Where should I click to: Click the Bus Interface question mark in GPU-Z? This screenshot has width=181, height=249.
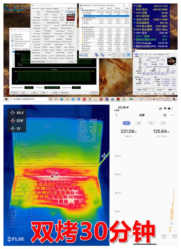(75, 28)
